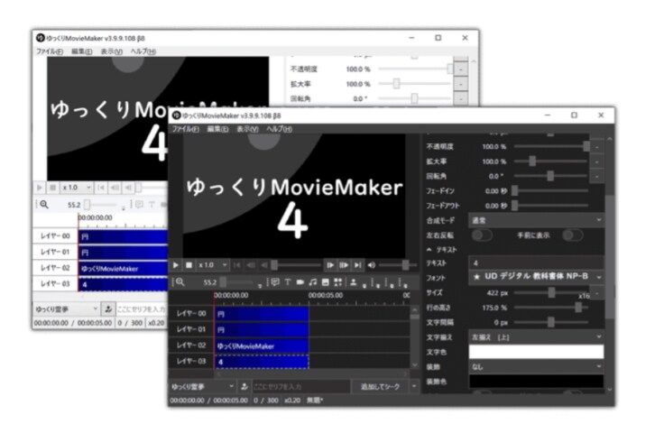Image resolution: width=664 pixels, height=433 pixels.
Task: Add an audio item with the music note icon
Action: 312,282
